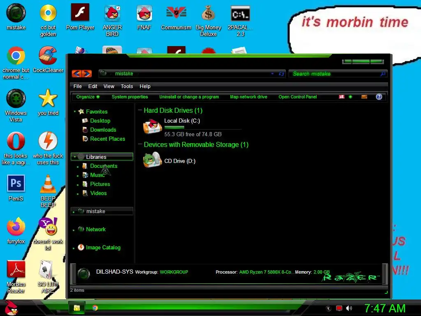The height and width of the screenshot is (316, 421).
Task: Click Uninstall or change a program
Action: tap(189, 97)
